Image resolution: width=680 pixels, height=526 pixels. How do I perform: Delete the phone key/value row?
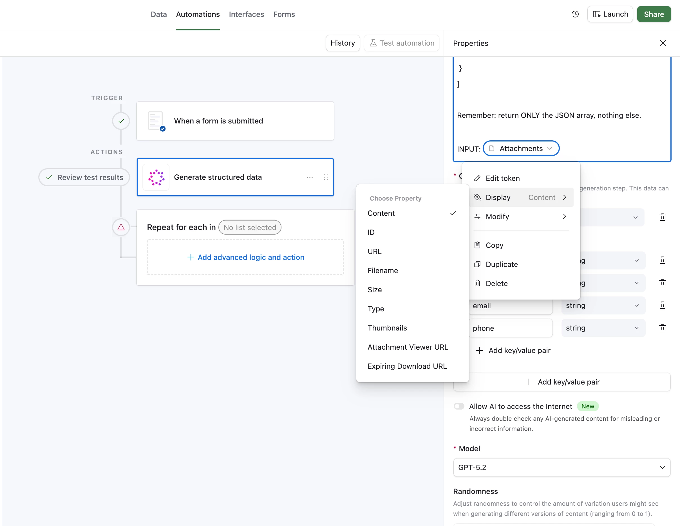click(662, 328)
